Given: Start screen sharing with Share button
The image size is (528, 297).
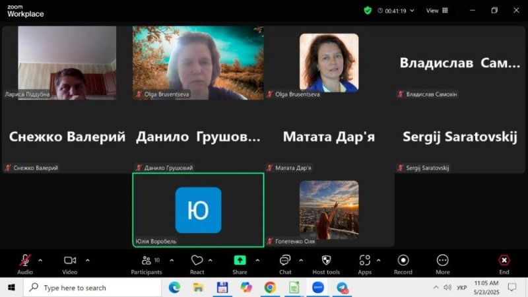Looking at the screenshot, I should point(240,261).
